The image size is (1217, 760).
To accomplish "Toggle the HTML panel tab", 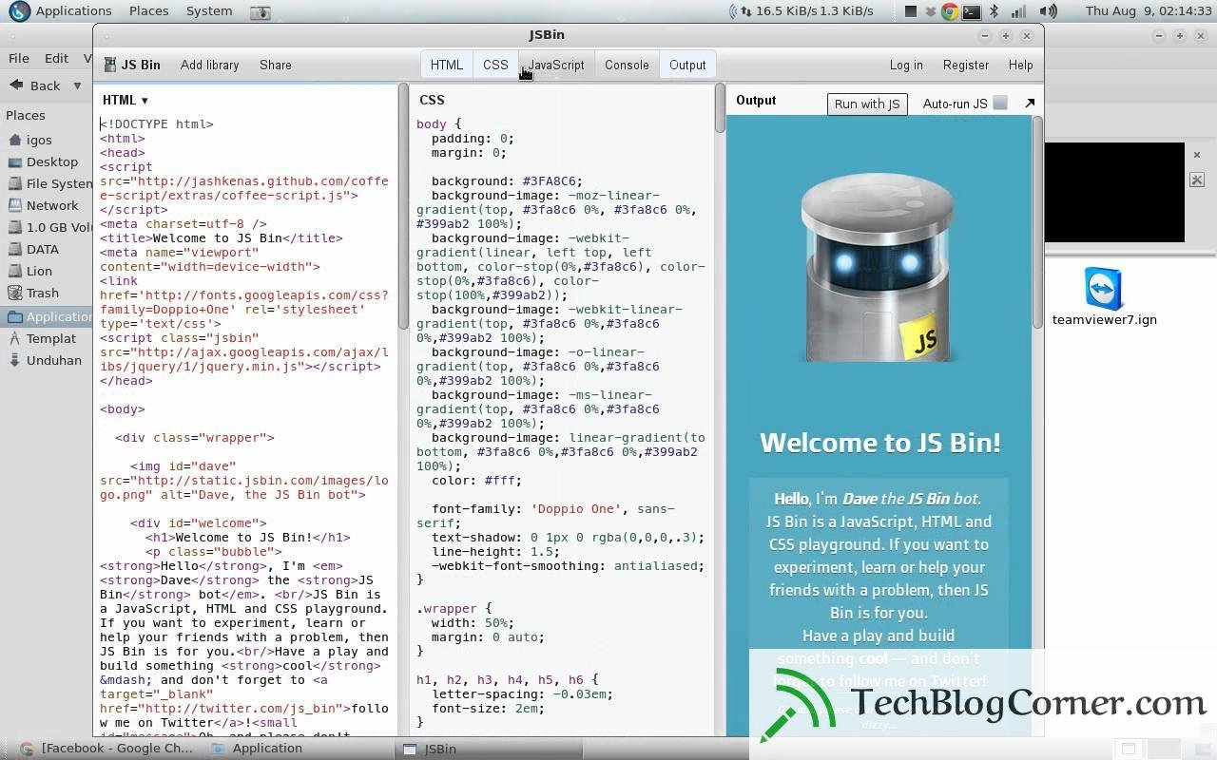I will [446, 65].
